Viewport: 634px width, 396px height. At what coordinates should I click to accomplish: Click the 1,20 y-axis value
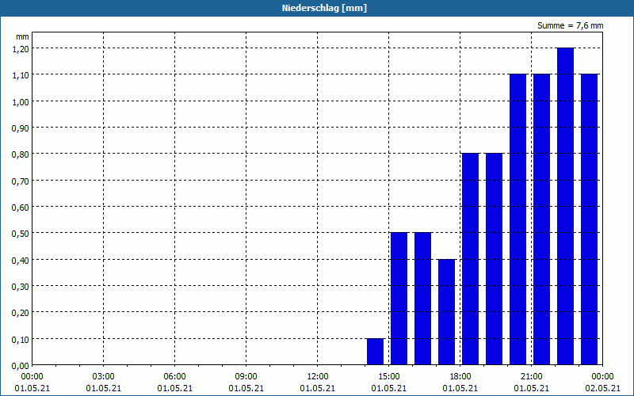[x=21, y=48]
